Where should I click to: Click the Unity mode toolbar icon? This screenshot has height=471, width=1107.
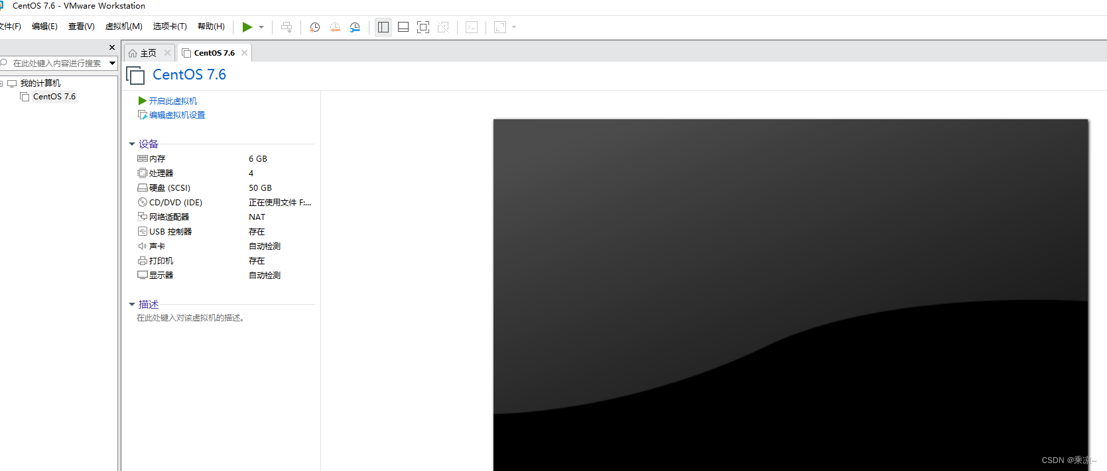pos(443,27)
